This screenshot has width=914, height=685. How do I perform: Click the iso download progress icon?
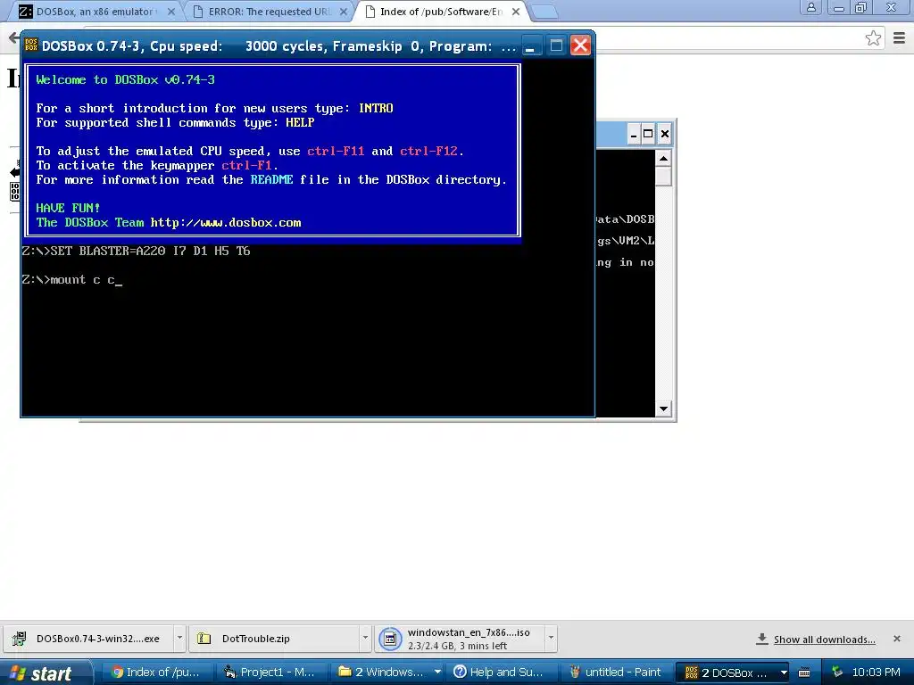pos(390,639)
